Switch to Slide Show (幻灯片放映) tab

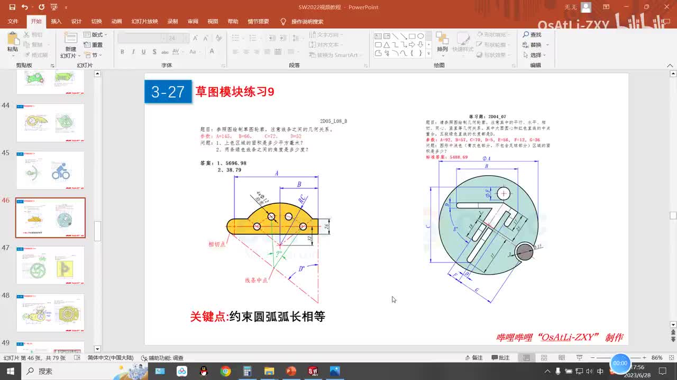(x=144, y=22)
